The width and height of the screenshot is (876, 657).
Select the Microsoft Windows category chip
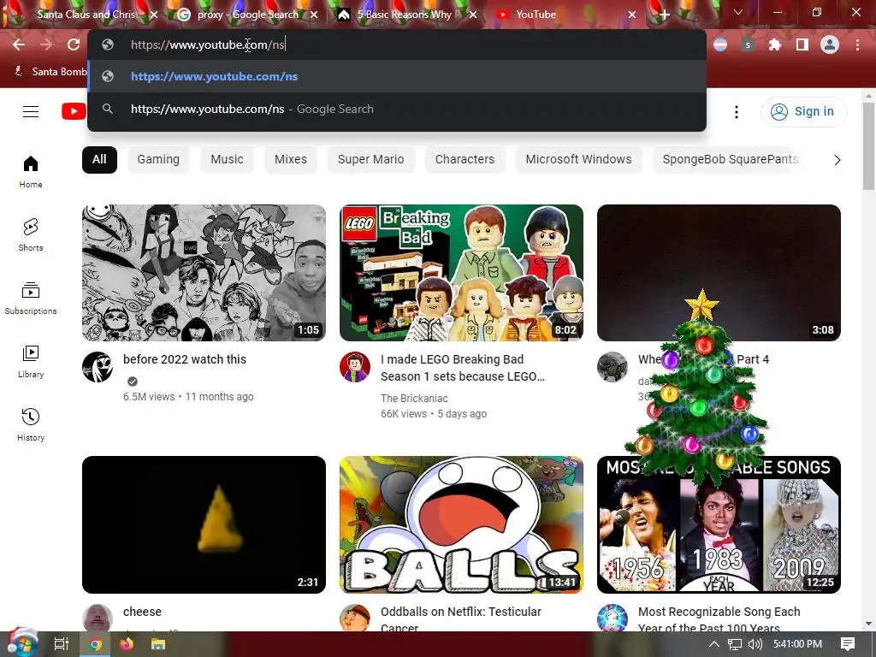pos(578,159)
